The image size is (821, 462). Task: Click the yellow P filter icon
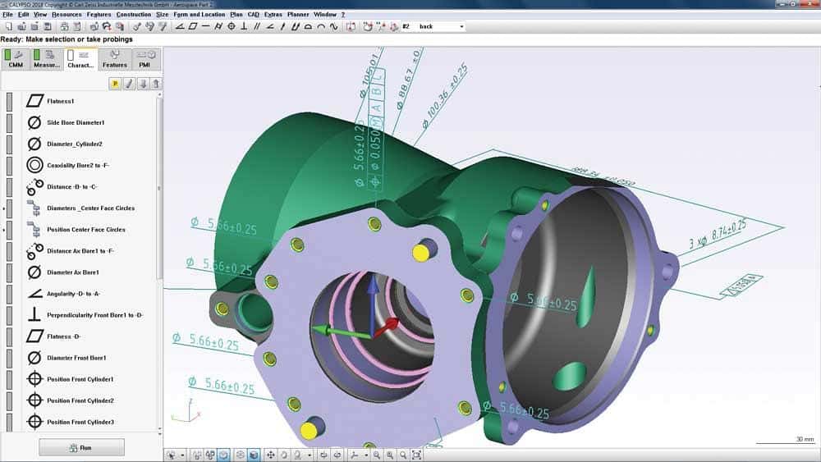click(x=115, y=83)
